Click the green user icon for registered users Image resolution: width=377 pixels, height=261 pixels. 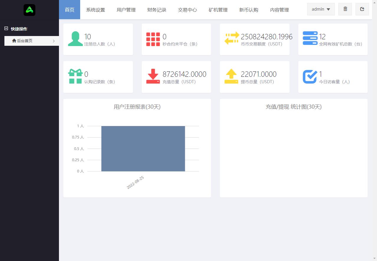(75, 39)
